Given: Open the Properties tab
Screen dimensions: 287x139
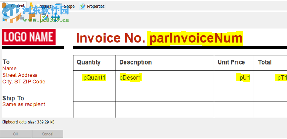Looking at the screenshot, I should click(x=91, y=6).
